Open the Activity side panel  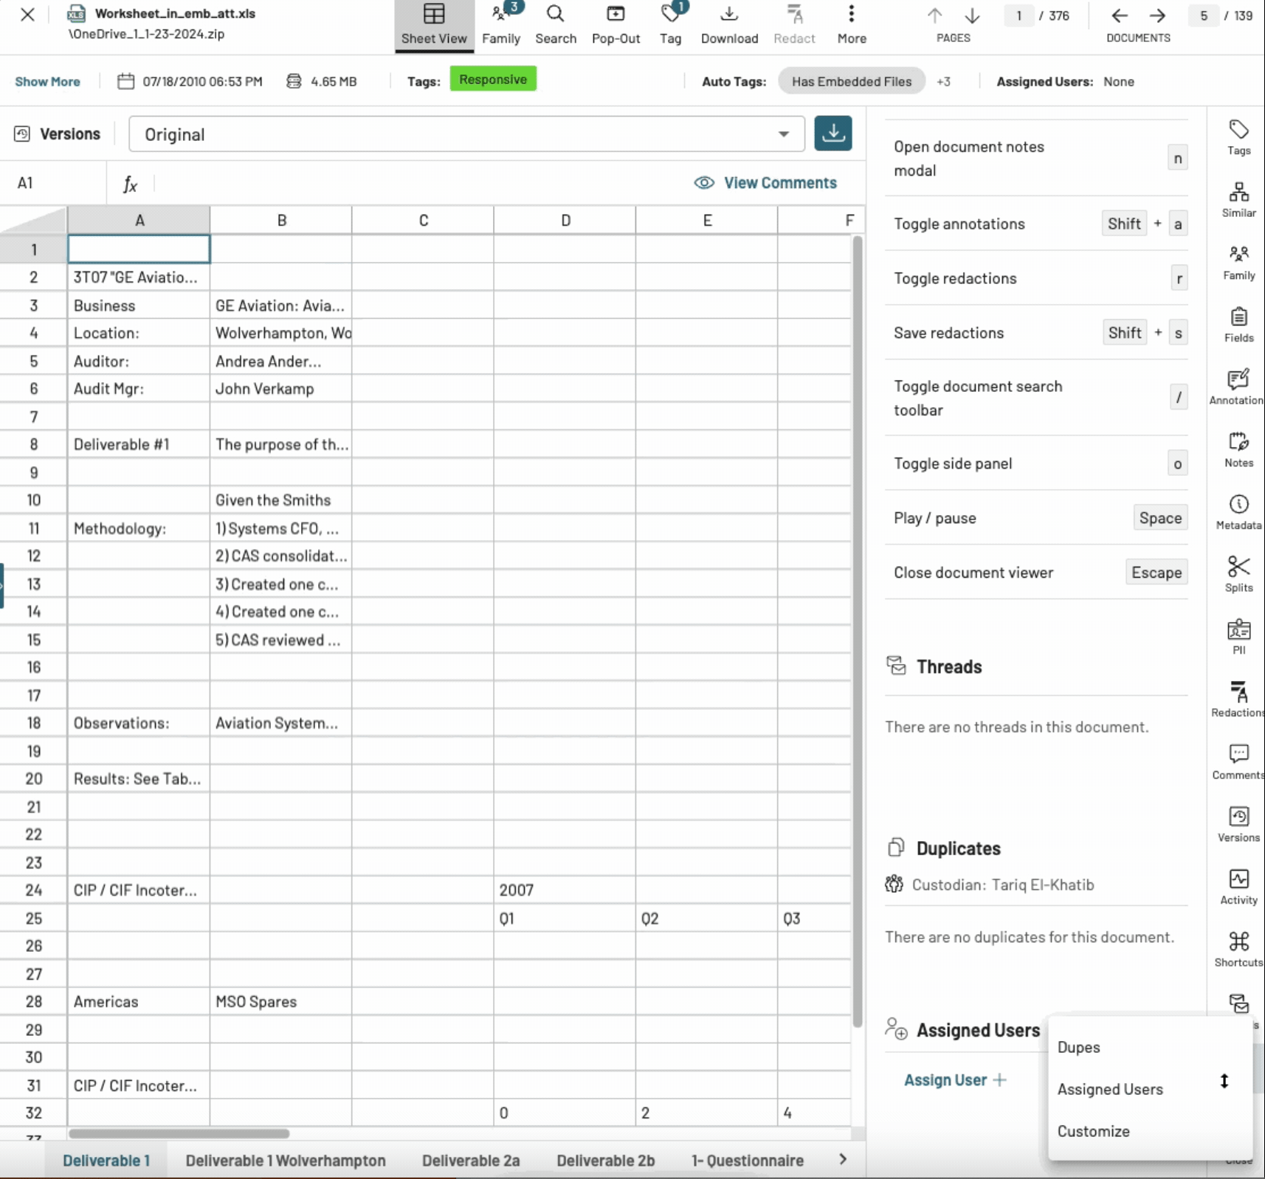pyautogui.click(x=1238, y=888)
